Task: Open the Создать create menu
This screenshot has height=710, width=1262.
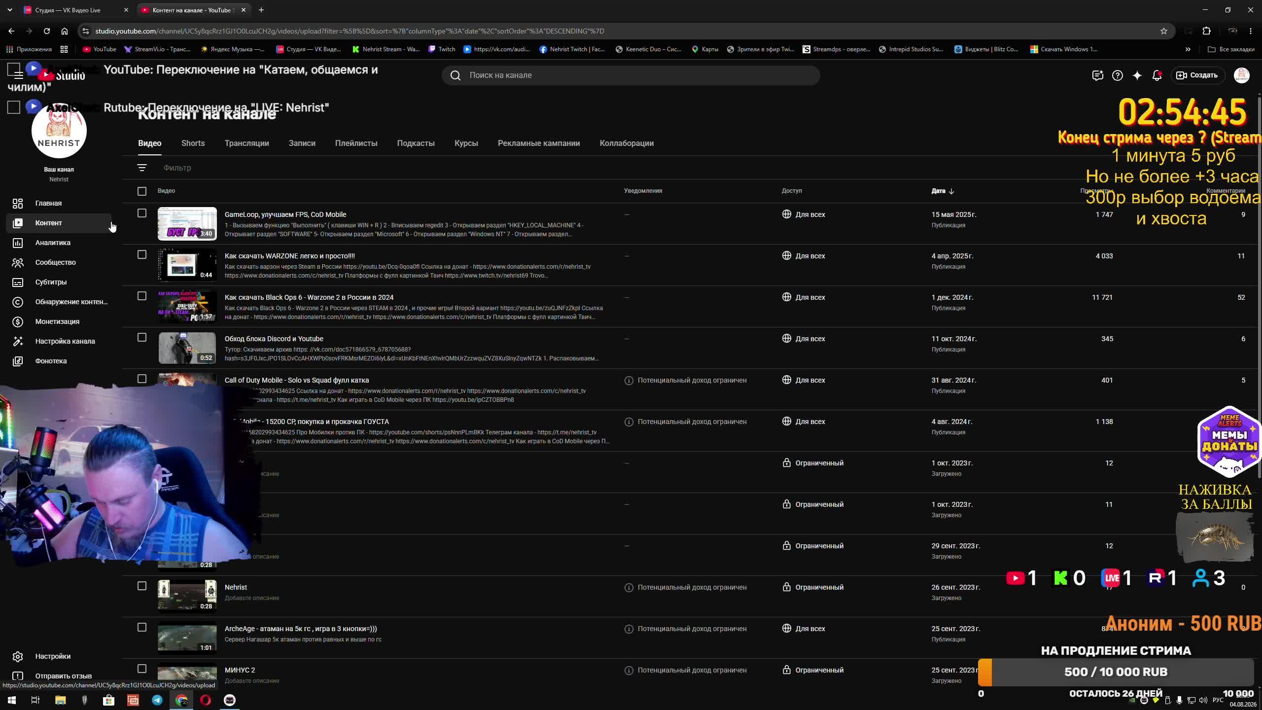Action: 1197,75
